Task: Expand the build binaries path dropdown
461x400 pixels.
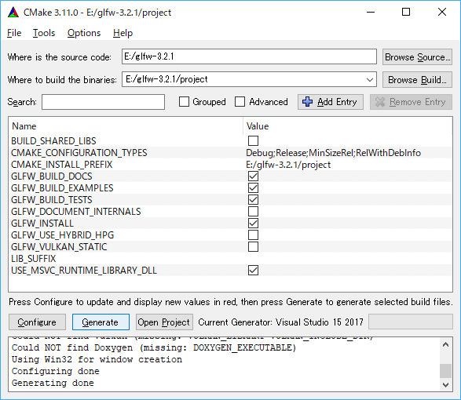Action: click(x=370, y=79)
